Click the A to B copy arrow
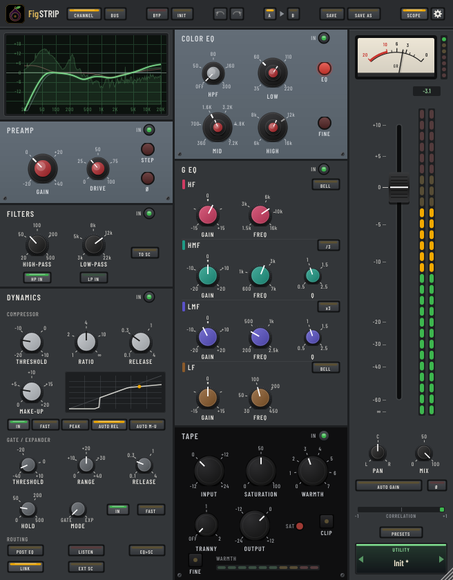 click(x=282, y=14)
